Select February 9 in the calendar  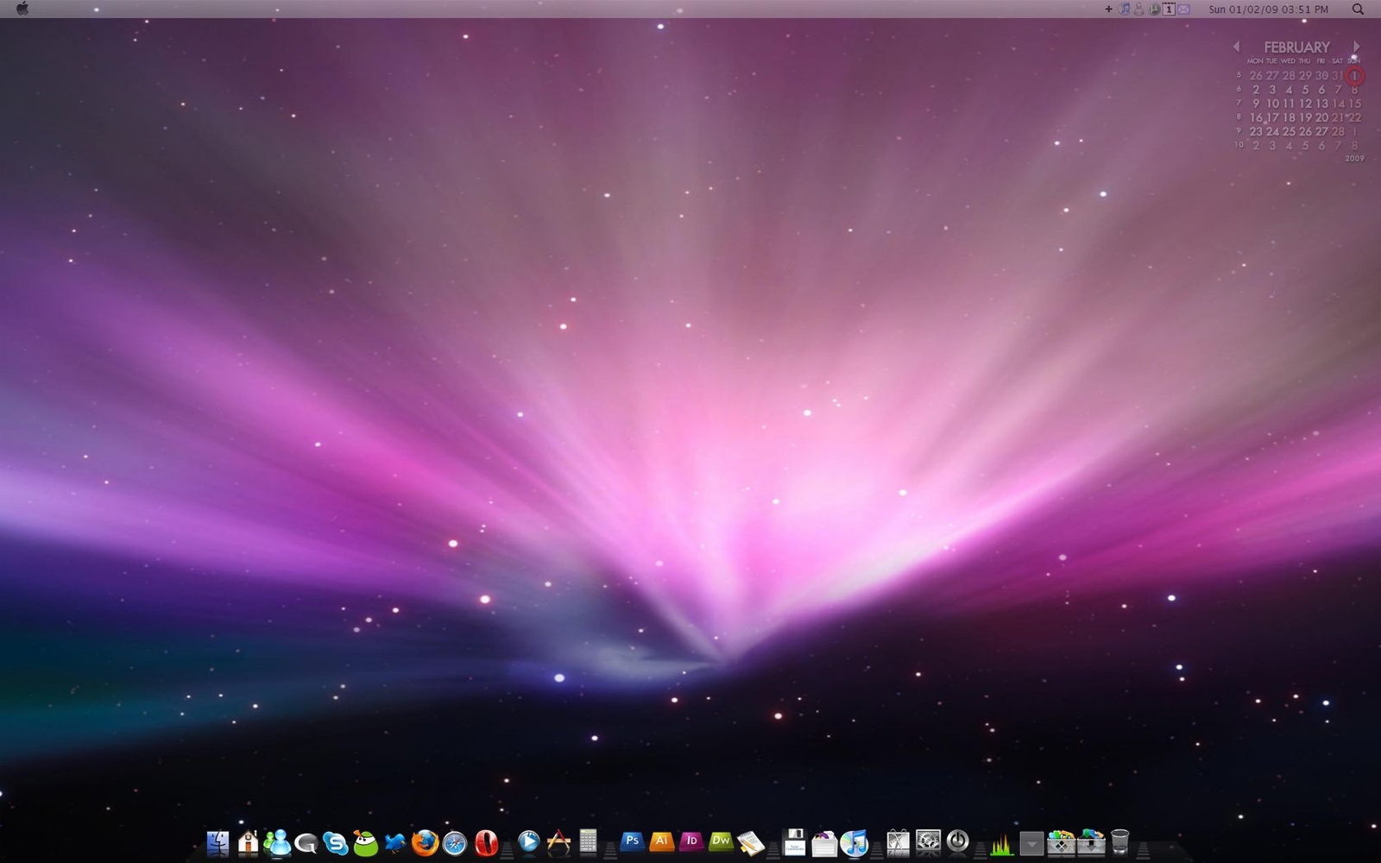pyautogui.click(x=1256, y=104)
